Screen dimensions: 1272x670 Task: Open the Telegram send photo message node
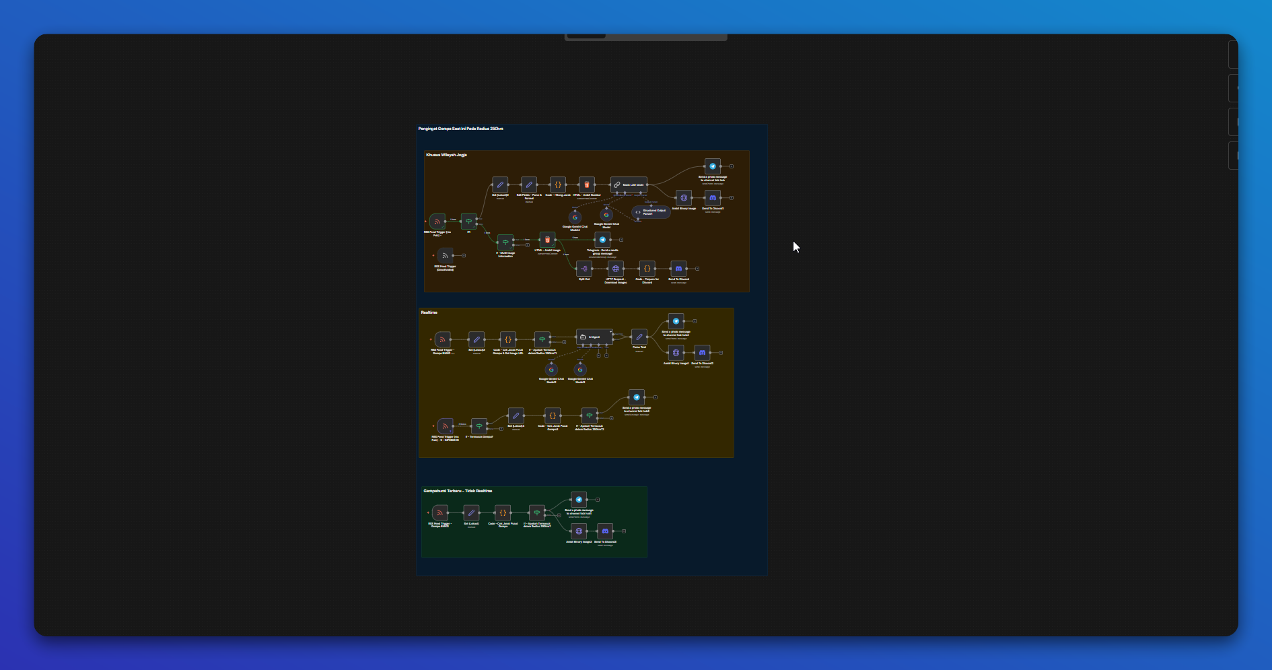713,167
